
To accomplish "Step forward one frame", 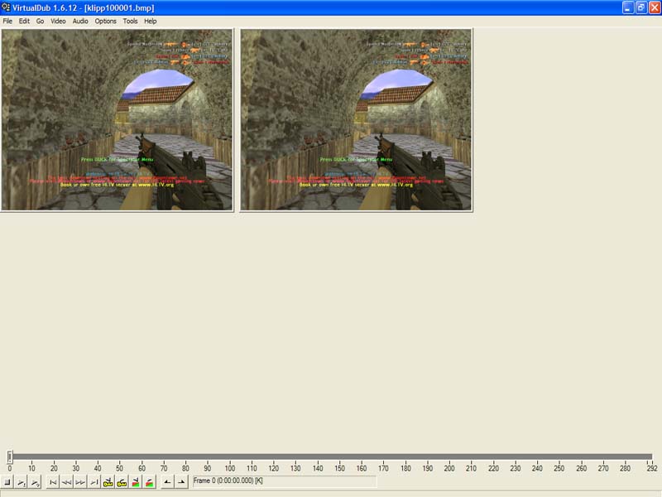I will 80,482.
